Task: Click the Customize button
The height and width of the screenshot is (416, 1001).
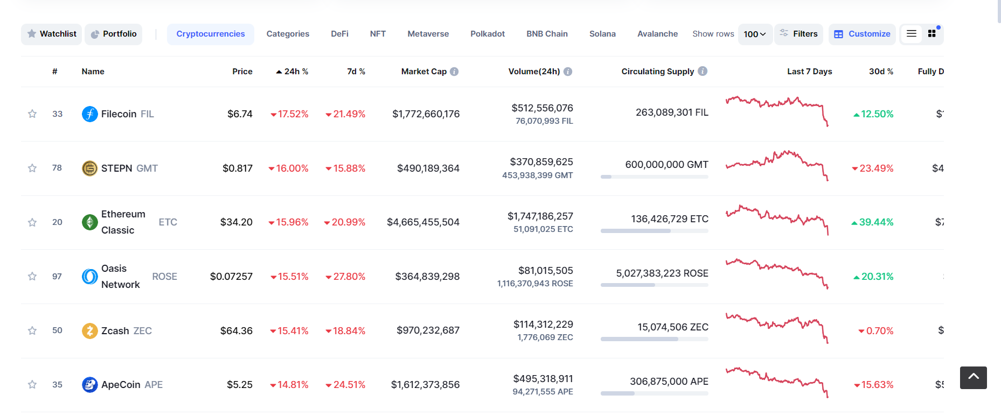Action: coord(862,34)
